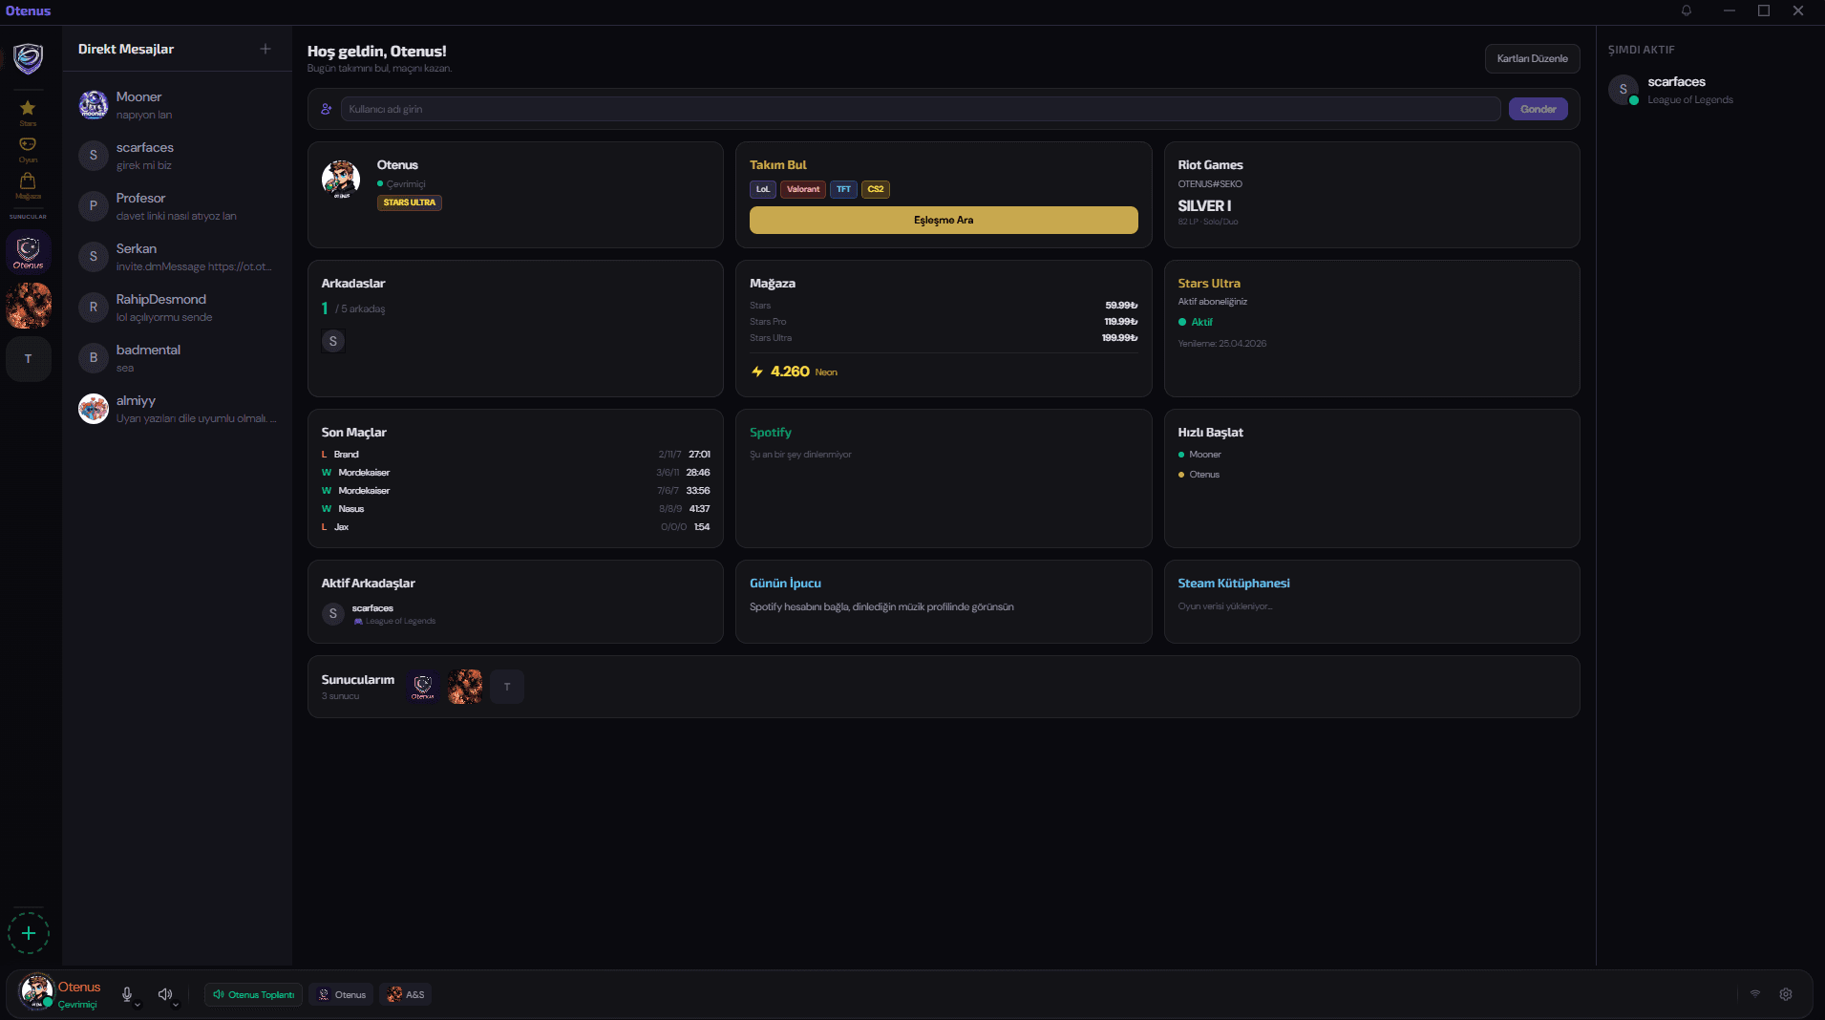The height and width of the screenshot is (1020, 1825).
Task: Click the add server plus icon
Action: tap(29, 933)
